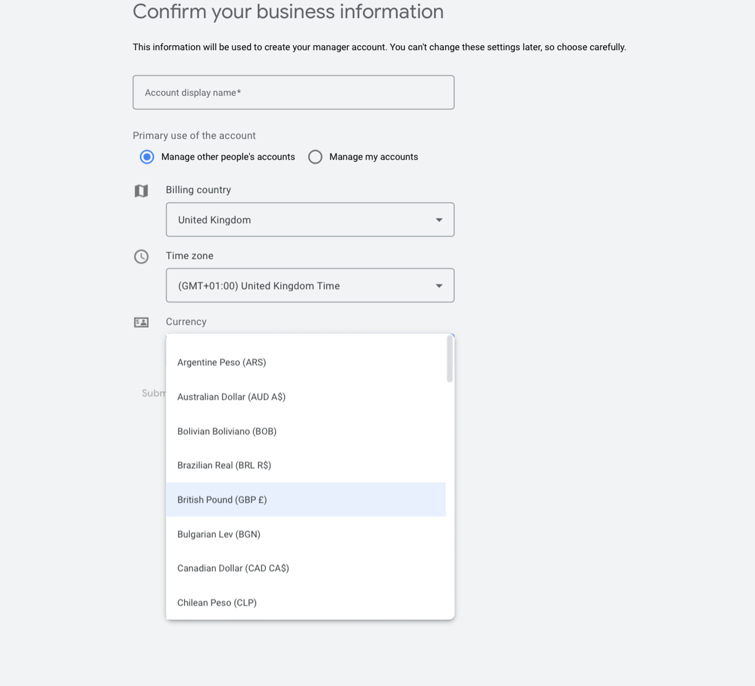Click the partially hidden Submit button
Screen dimensions: 755x686
pyautogui.click(x=153, y=393)
